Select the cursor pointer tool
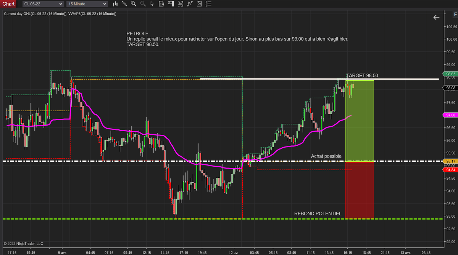 coord(152,4)
